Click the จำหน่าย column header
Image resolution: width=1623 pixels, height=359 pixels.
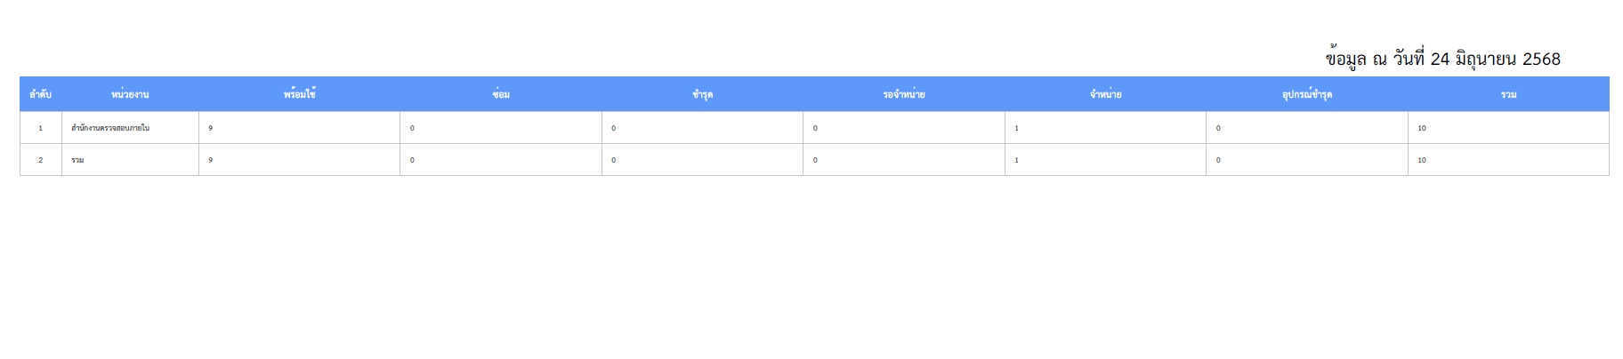tap(1105, 94)
